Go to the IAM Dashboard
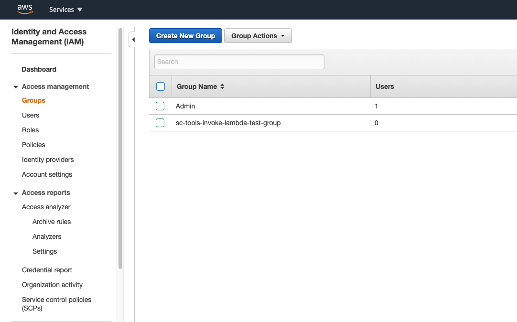 39,69
